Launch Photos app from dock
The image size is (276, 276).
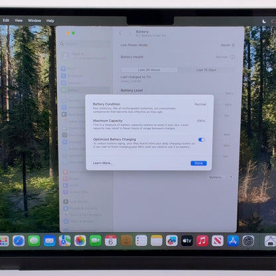coord(80,241)
